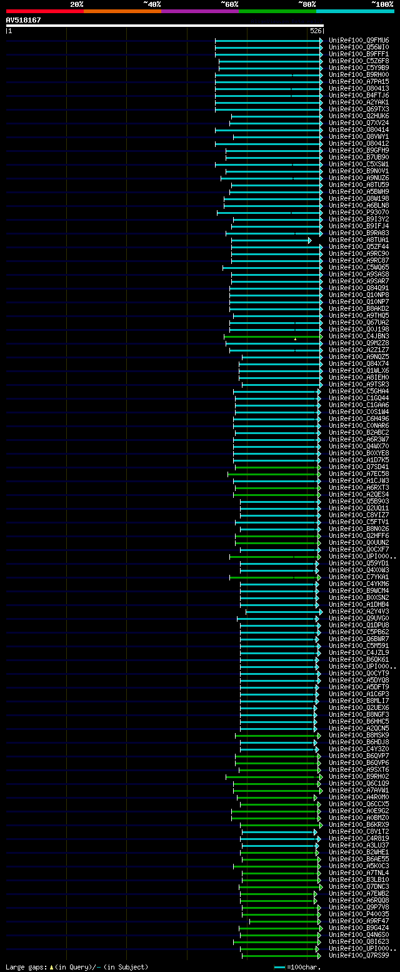This screenshot has width=400, height=972.
Task: Open hit UniRef100_B9FFF1
Action: (x=359, y=54)
